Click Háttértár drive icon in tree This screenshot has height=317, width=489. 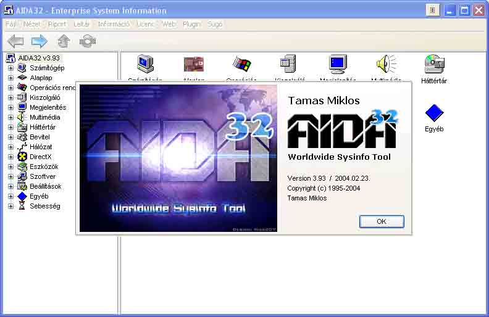tap(22, 127)
